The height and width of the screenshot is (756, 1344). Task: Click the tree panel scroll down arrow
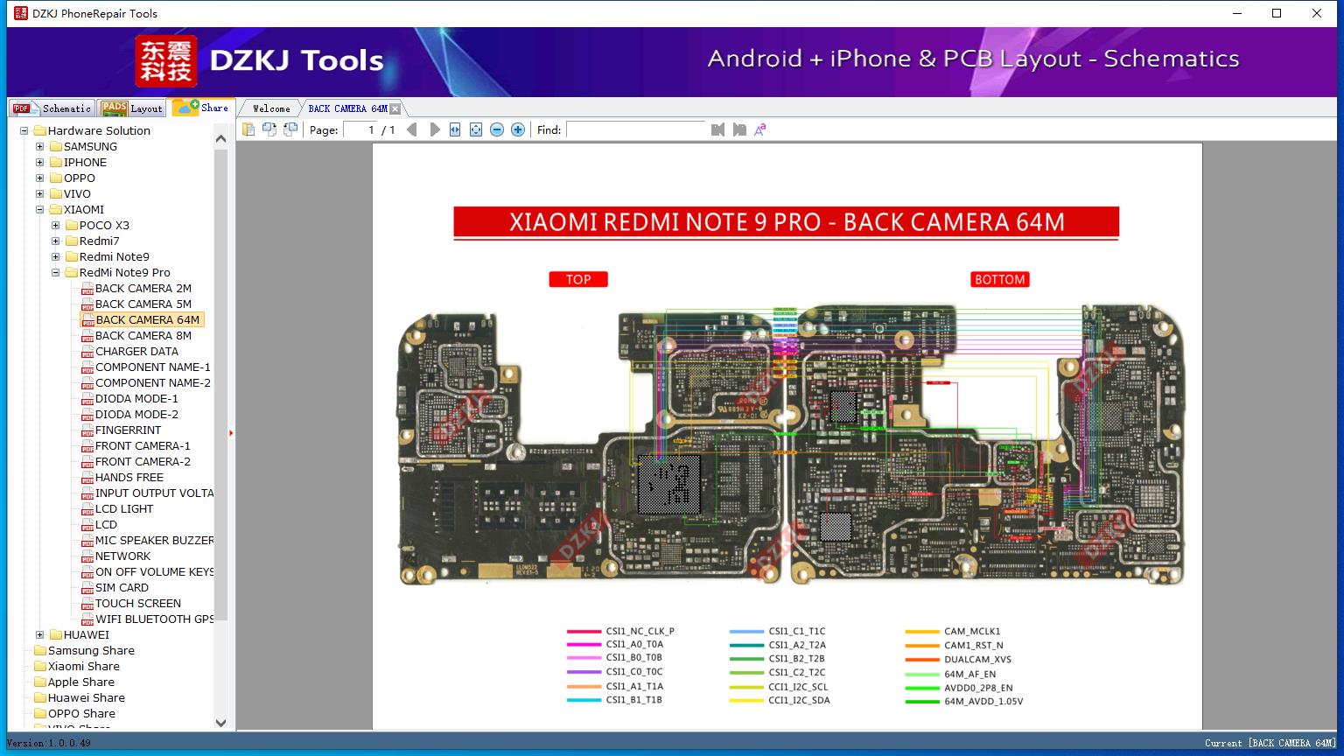point(221,723)
